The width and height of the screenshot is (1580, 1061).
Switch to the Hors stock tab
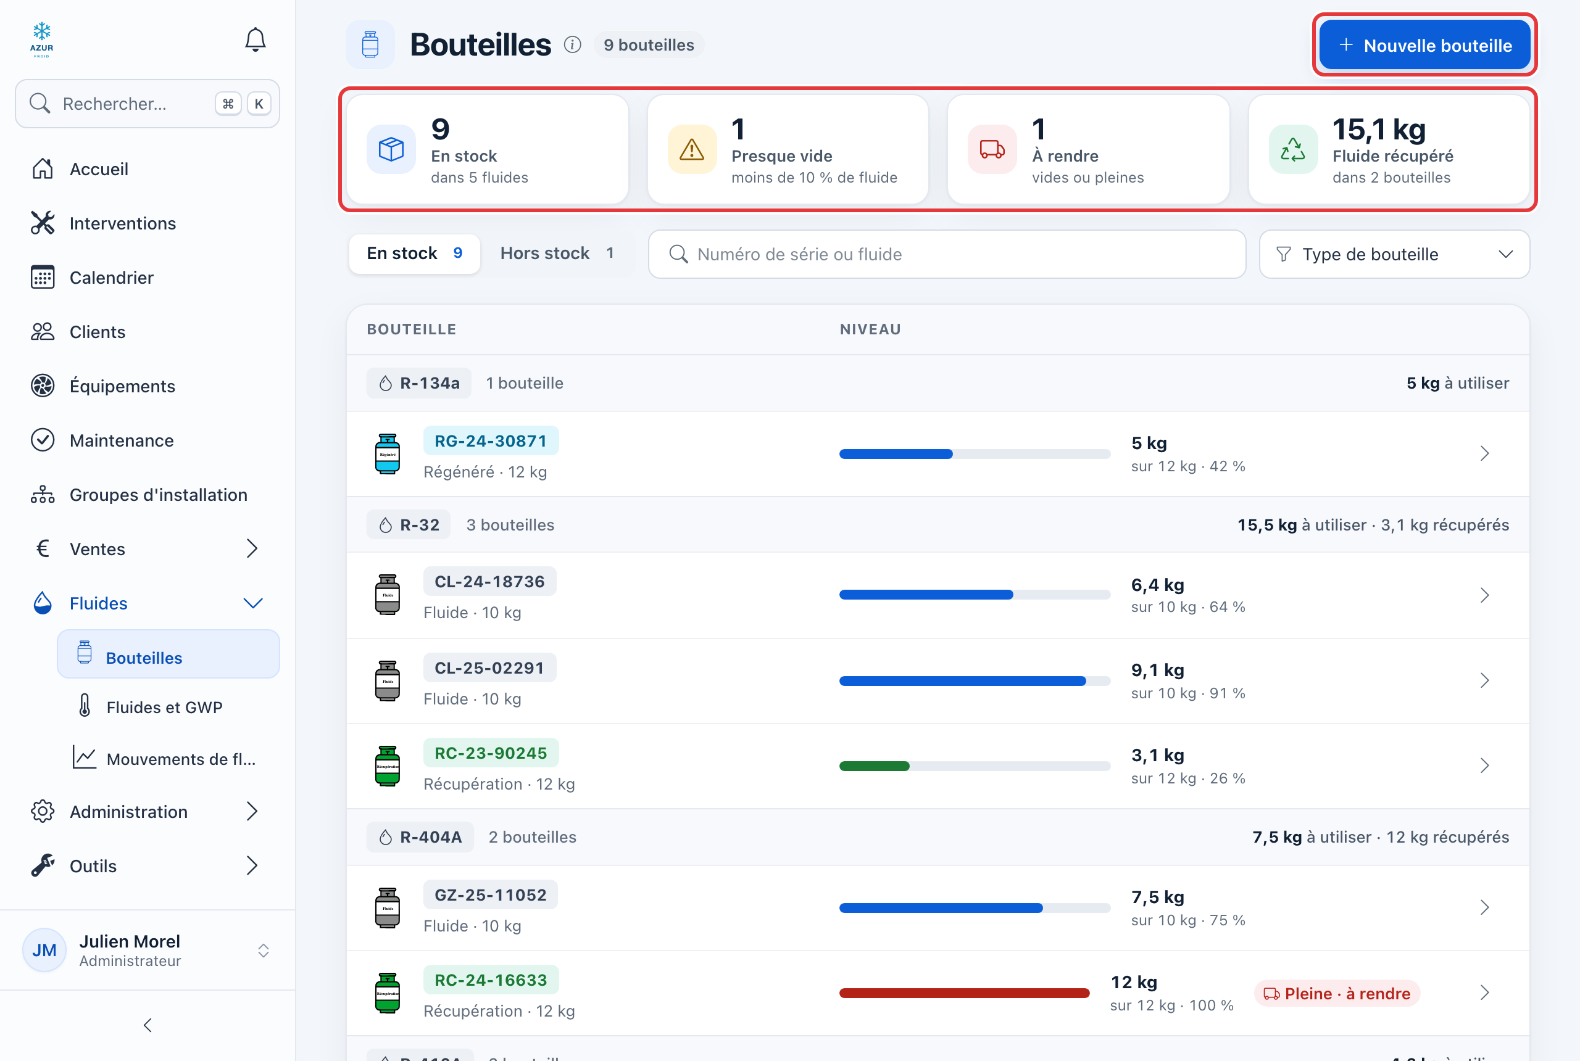pos(557,254)
